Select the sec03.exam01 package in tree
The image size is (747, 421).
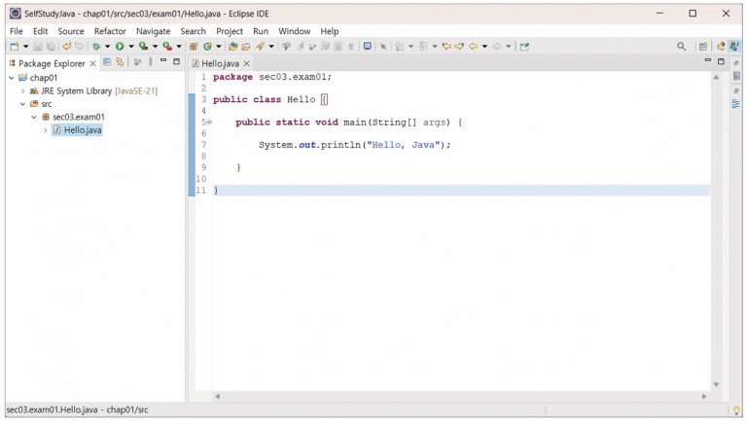point(78,117)
